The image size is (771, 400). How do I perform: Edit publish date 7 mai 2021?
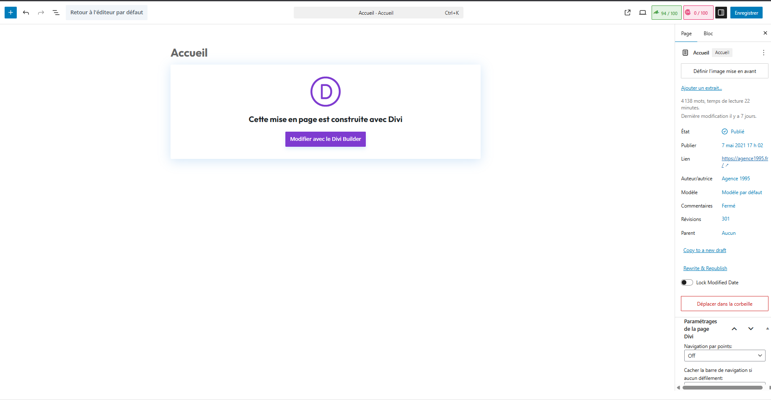pyautogui.click(x=742, y=145)
